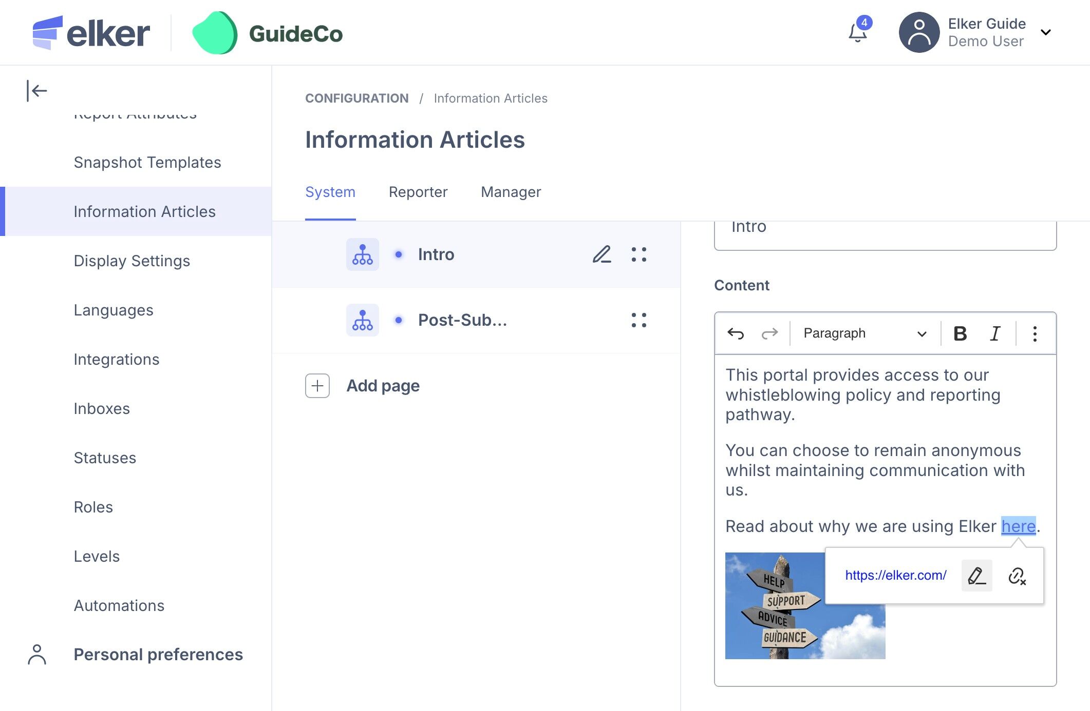Switch to the Reporter tab
The height and width of the screenshot is (711, 1090).
(x=418, y=192)
